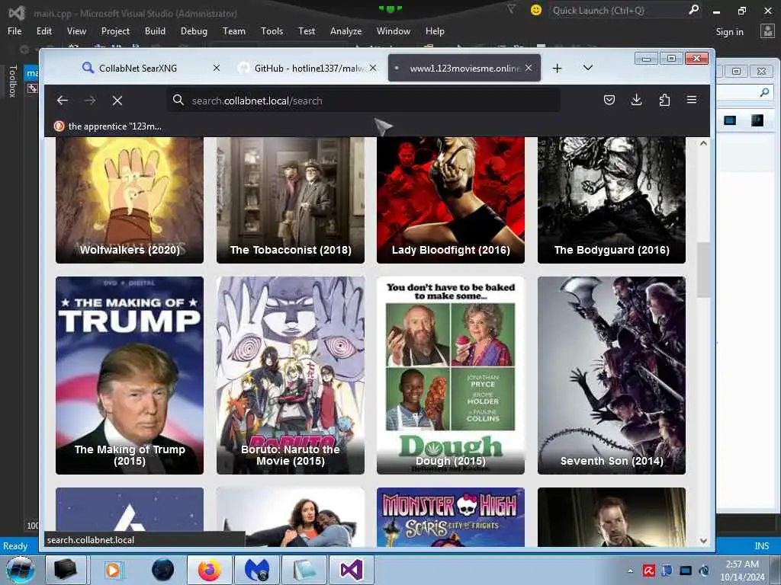Open the Visual Studio Edit menu
The width and height of the screenshot is (781, 585).
44,30
